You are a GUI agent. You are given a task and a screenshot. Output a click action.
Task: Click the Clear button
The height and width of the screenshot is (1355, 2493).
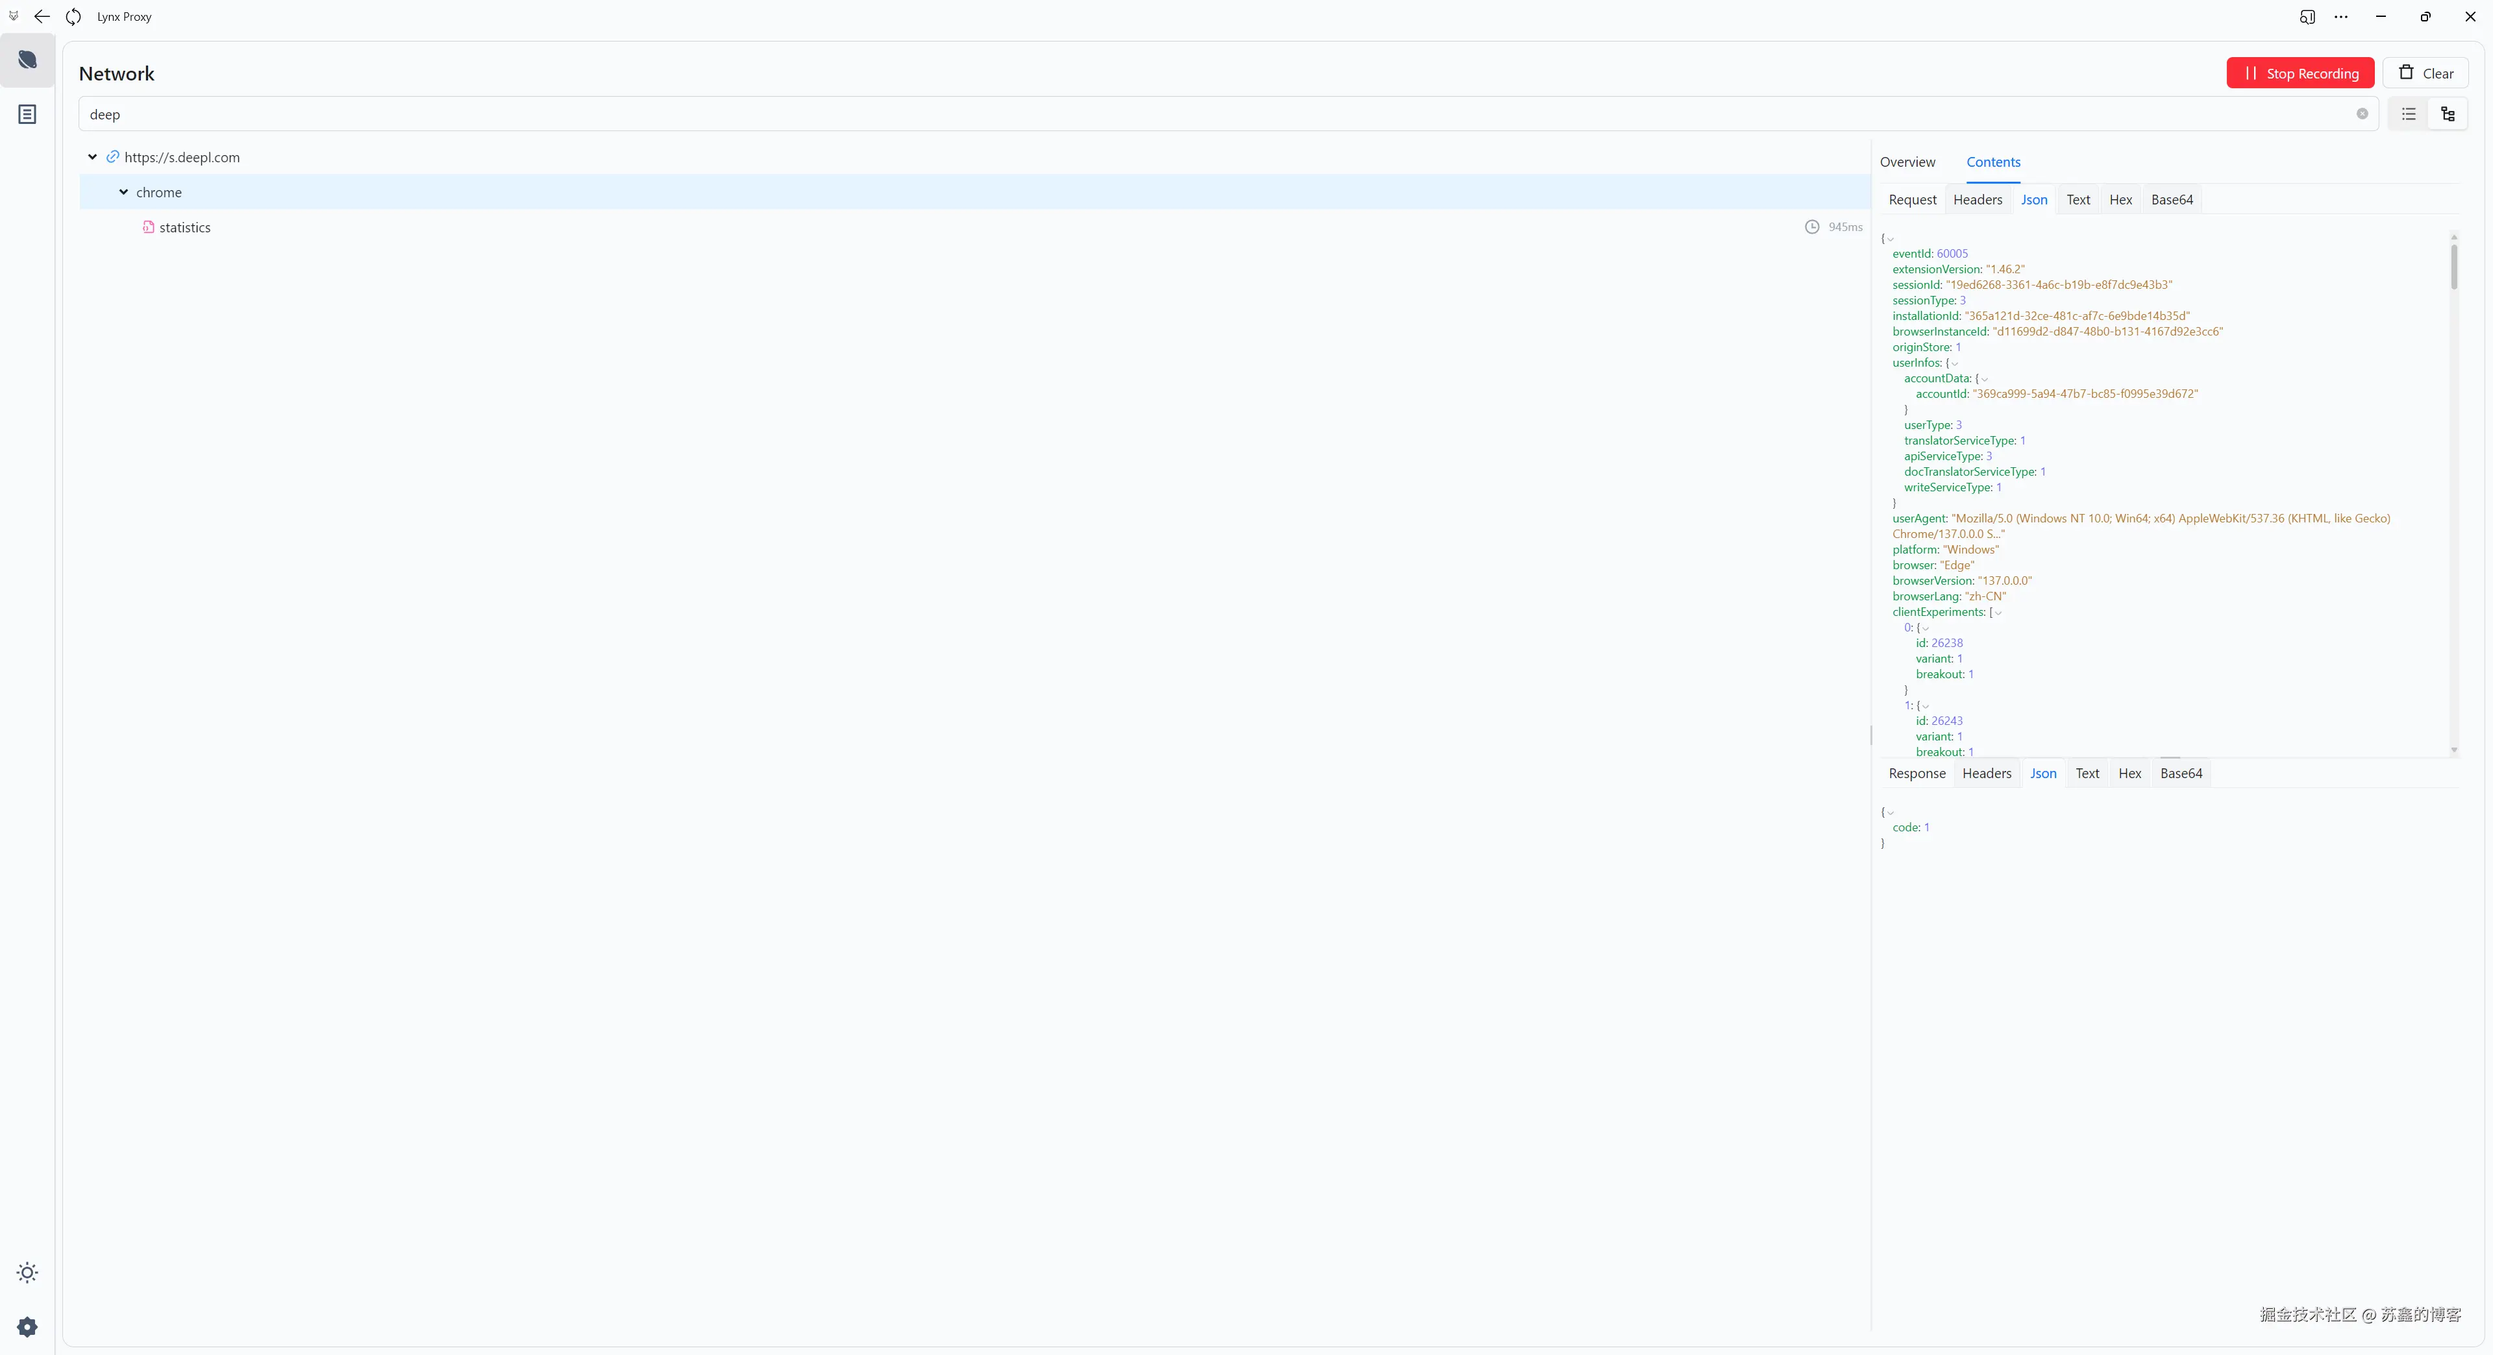(x=2425, y=73)
